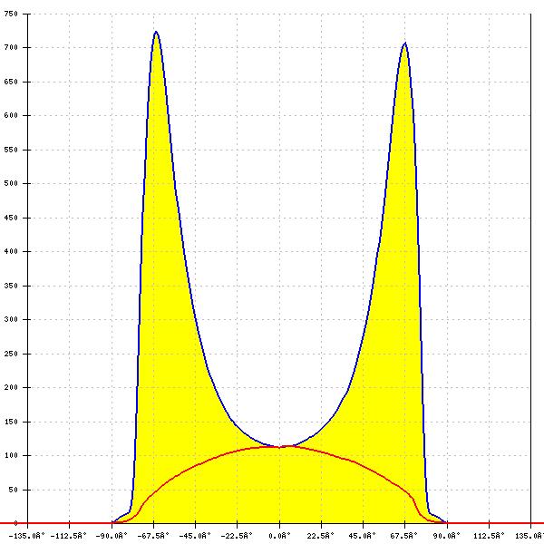Click the -135.0° x-axis label
544x544 pixels.
tap(29, 535)
